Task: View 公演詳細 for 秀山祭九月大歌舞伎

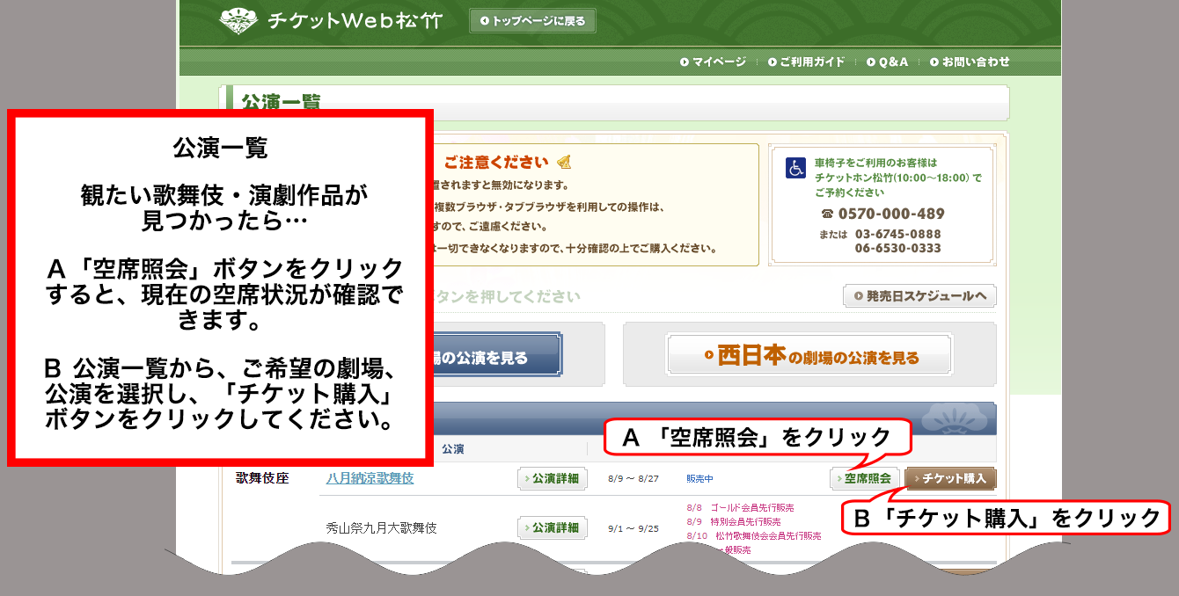Action: [x=553, y=528]
